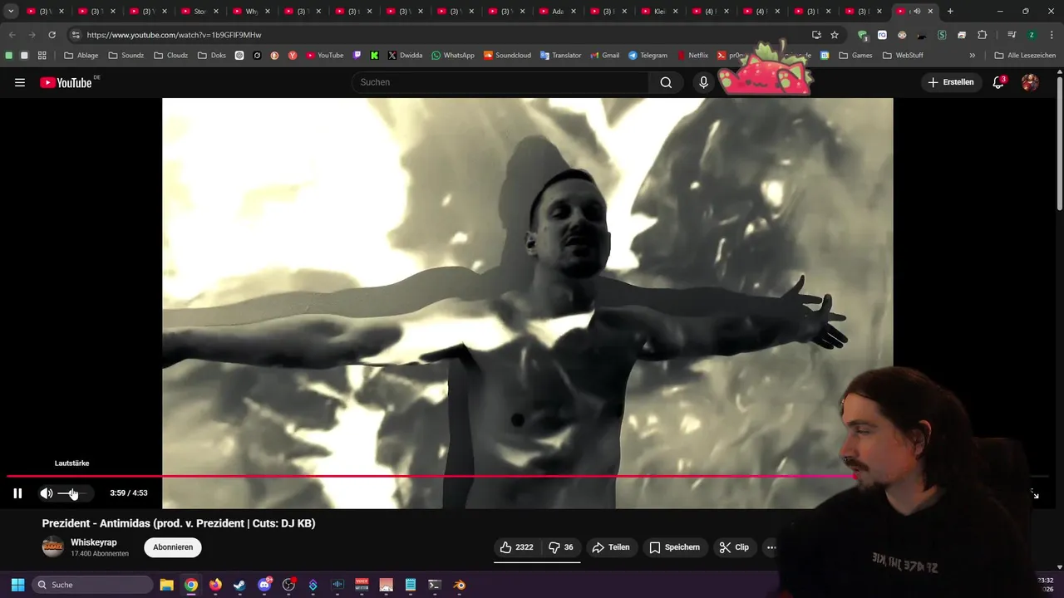Viewport: 1064px width, 598px height.
Task: Open the Teilen share dialog
Action: 611,547
